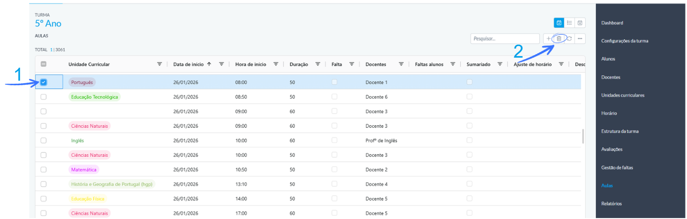This screenshot has height=219, width=687.
Task: Go to Docentes section
Action: [x=610, y=77]
